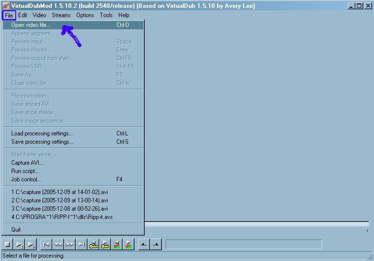374x261 pixels.
Task: Start output preview playback button
Action: coord(31,244)
